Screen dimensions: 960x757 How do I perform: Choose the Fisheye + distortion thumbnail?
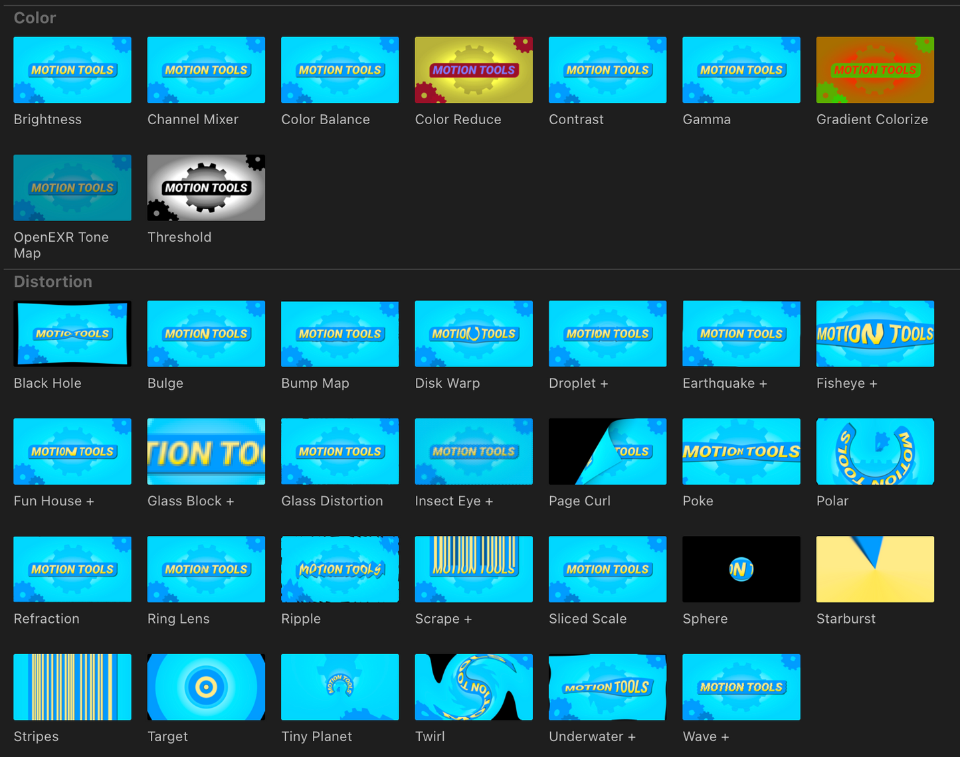pyautogui.click(x=875, y=333)
